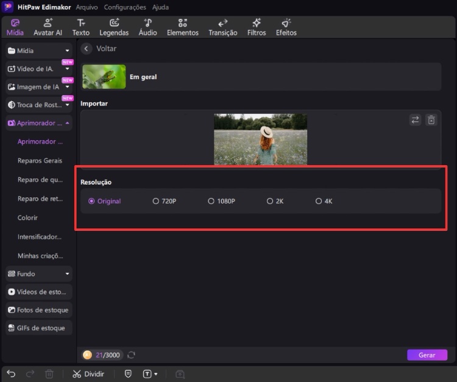Click the back arrow next to Voltar
The height and width of the screenshot is (382, 457).
click(x=87, y=49)
